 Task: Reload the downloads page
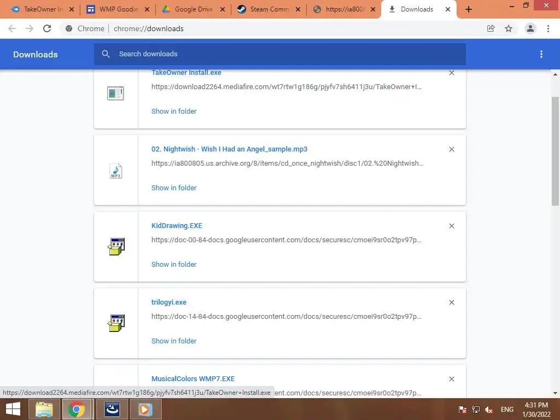(x=47, y=28)
